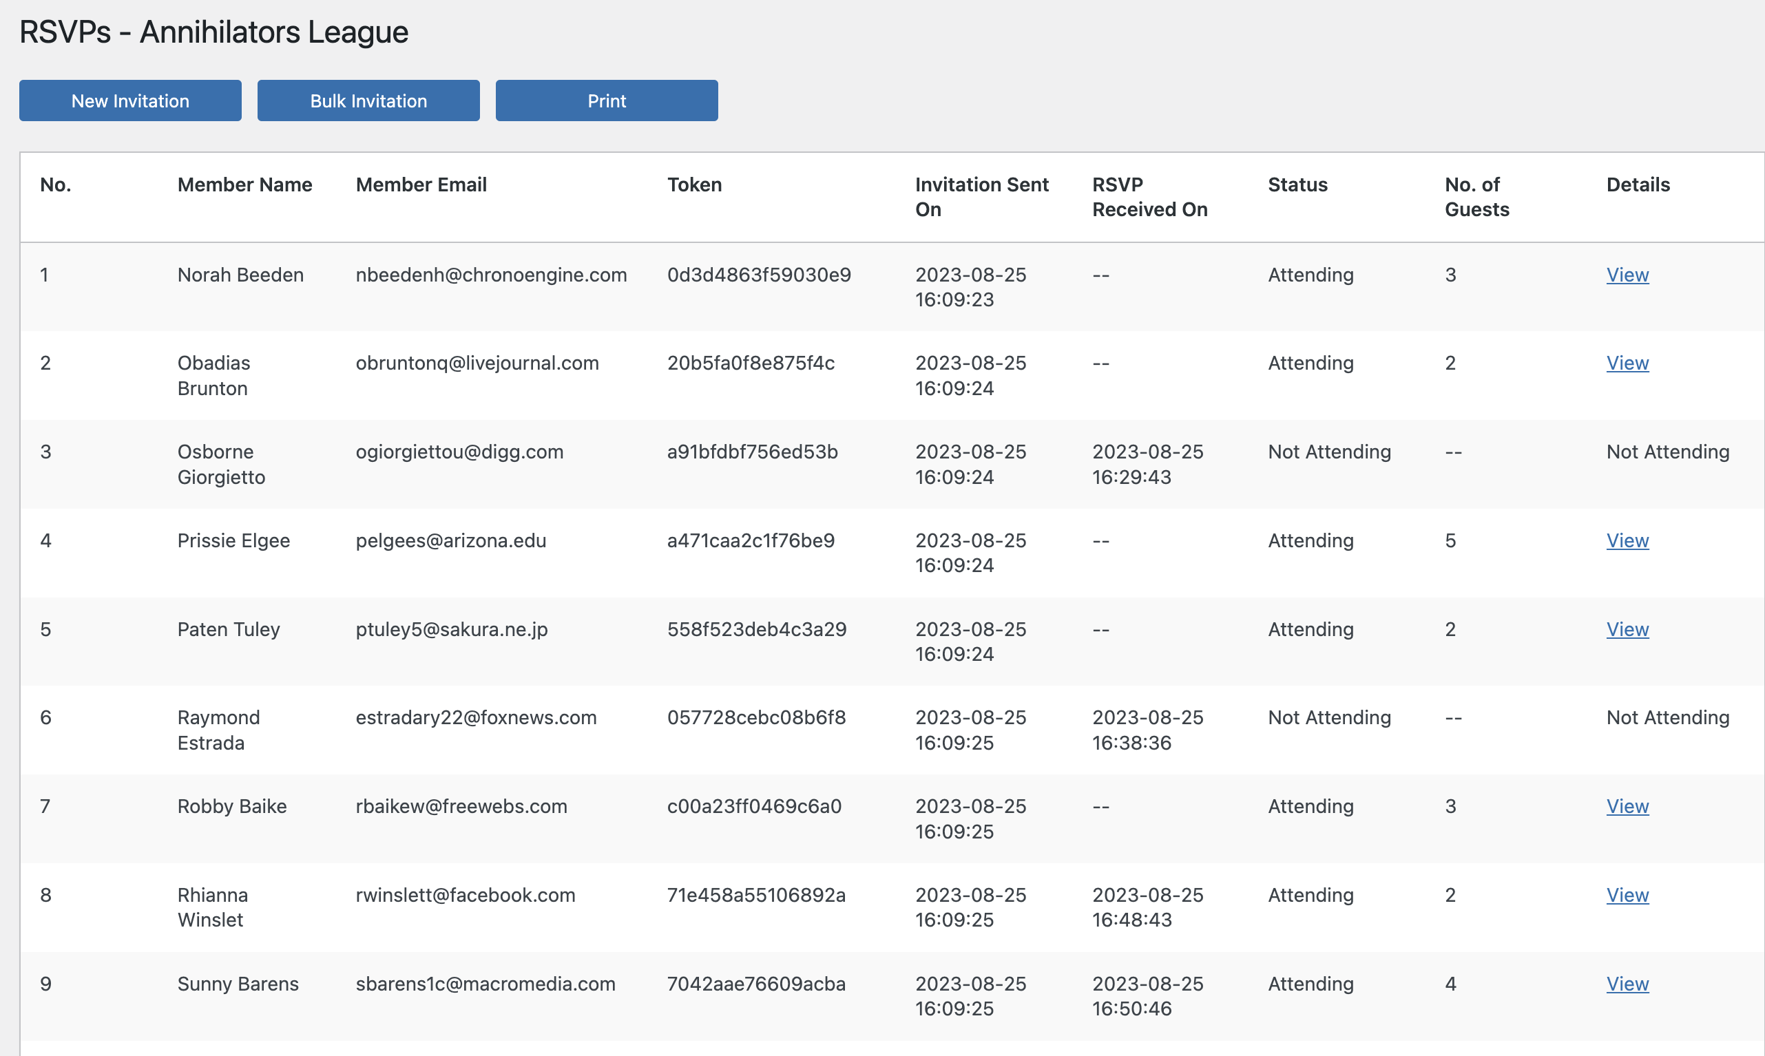Viewport: 1765px width, 1056px height.
Task: Click the Invitation Sent On header
Action: [x=981, y=196]
